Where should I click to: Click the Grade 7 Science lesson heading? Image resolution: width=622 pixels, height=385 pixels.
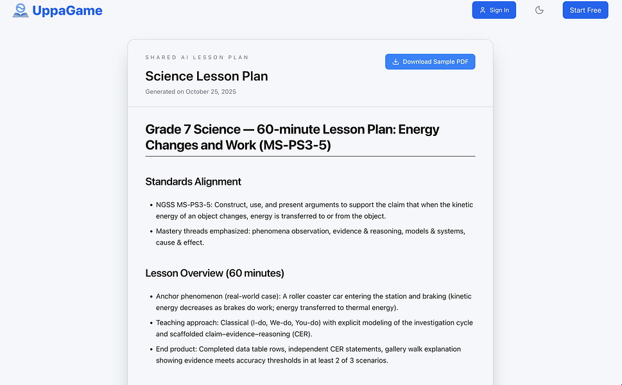pos(292,137)
